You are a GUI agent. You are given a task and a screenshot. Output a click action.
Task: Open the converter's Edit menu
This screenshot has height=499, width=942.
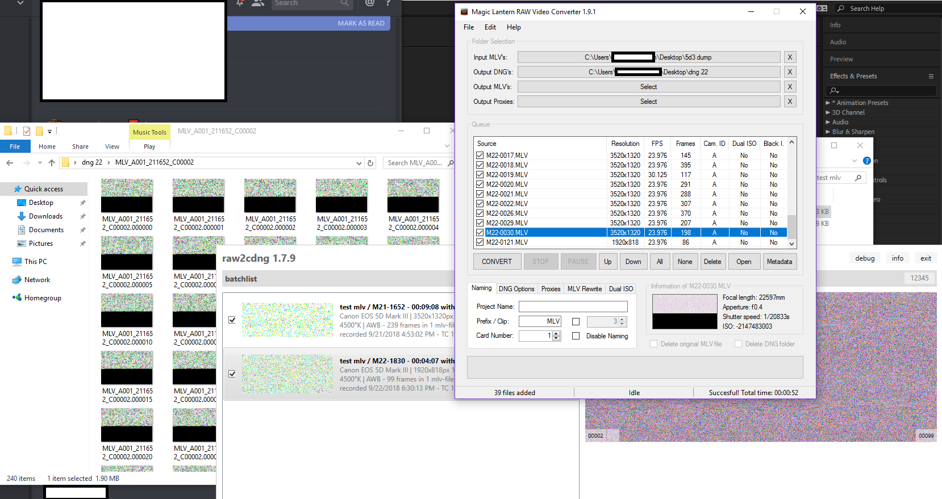(490, 27)
